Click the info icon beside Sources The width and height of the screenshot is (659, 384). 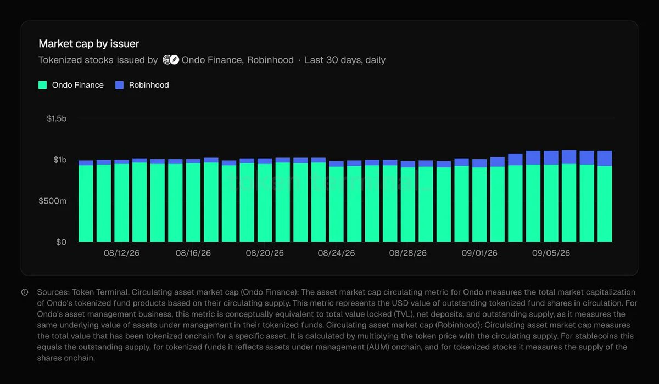point(25,292)
